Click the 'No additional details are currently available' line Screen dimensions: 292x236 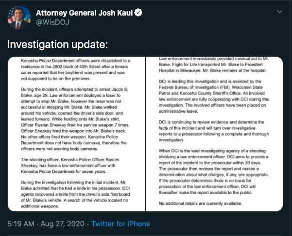[x=200, y=203]
